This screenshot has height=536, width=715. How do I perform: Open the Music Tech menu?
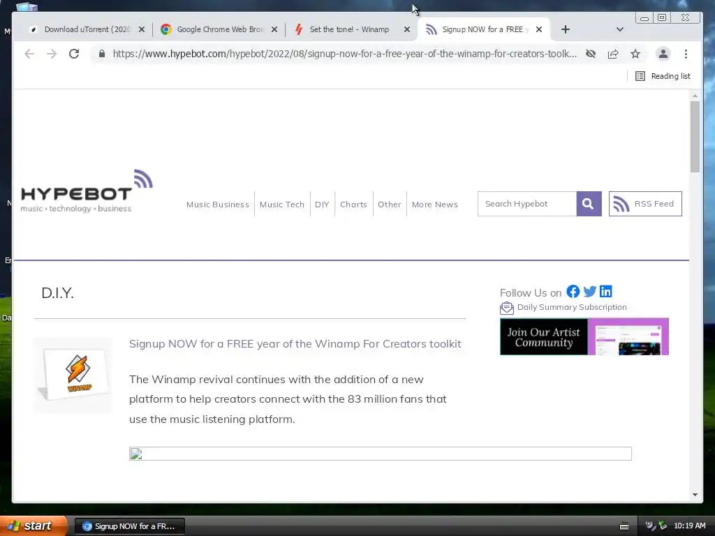pos(282,204)
